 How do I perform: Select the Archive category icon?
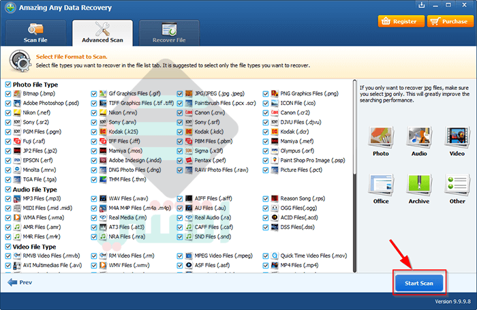click(x=419, y=185)
